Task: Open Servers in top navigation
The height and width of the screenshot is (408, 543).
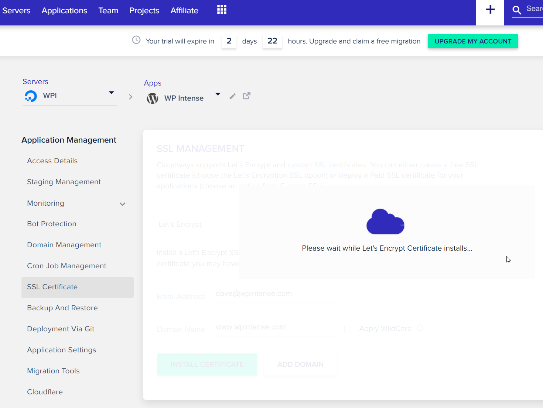Action: (x=16, y=11)
